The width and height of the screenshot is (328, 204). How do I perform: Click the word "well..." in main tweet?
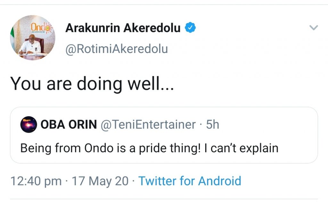point(150,83)
